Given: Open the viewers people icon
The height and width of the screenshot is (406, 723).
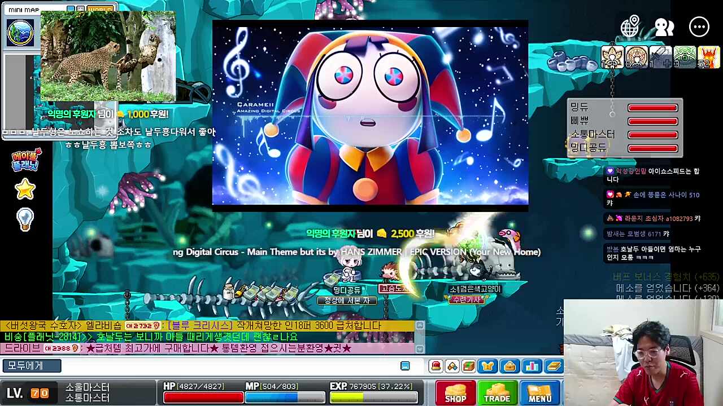Looking at the screenshot, I should pyautogui.click(x=664, y=27).
